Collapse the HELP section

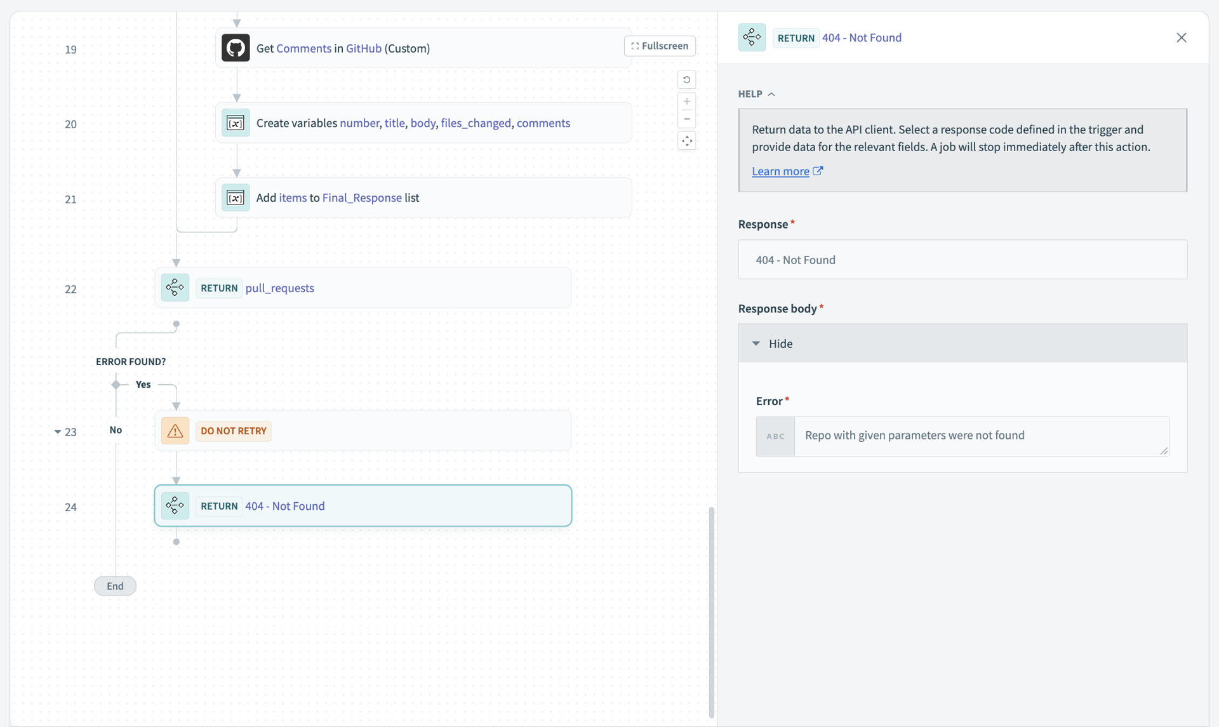point(757,94)
